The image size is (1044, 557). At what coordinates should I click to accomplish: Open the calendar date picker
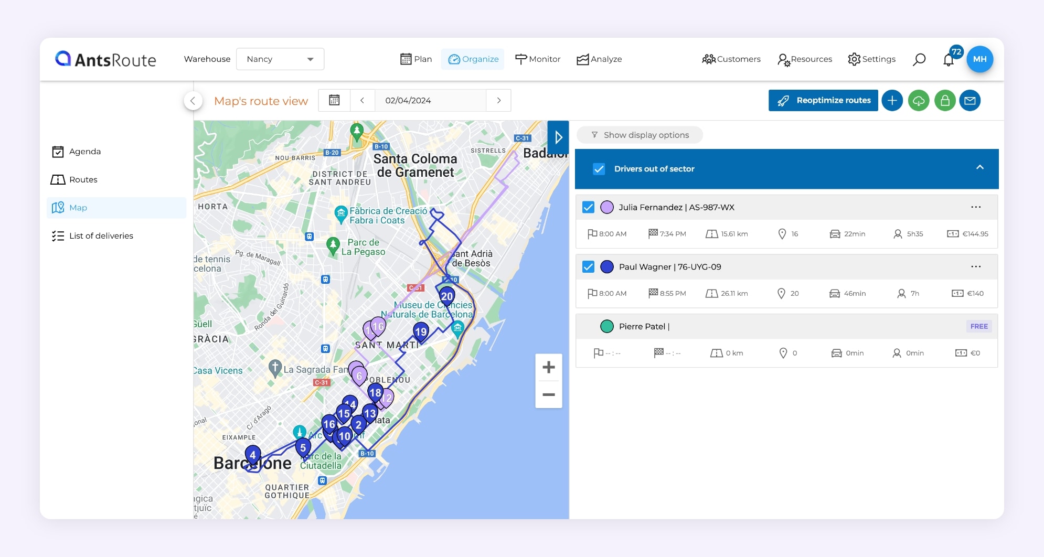334,100
